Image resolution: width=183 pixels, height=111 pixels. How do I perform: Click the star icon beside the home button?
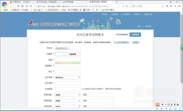(31, 6)
